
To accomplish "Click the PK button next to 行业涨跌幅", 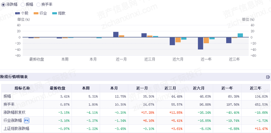I will [x=27, y=121].
